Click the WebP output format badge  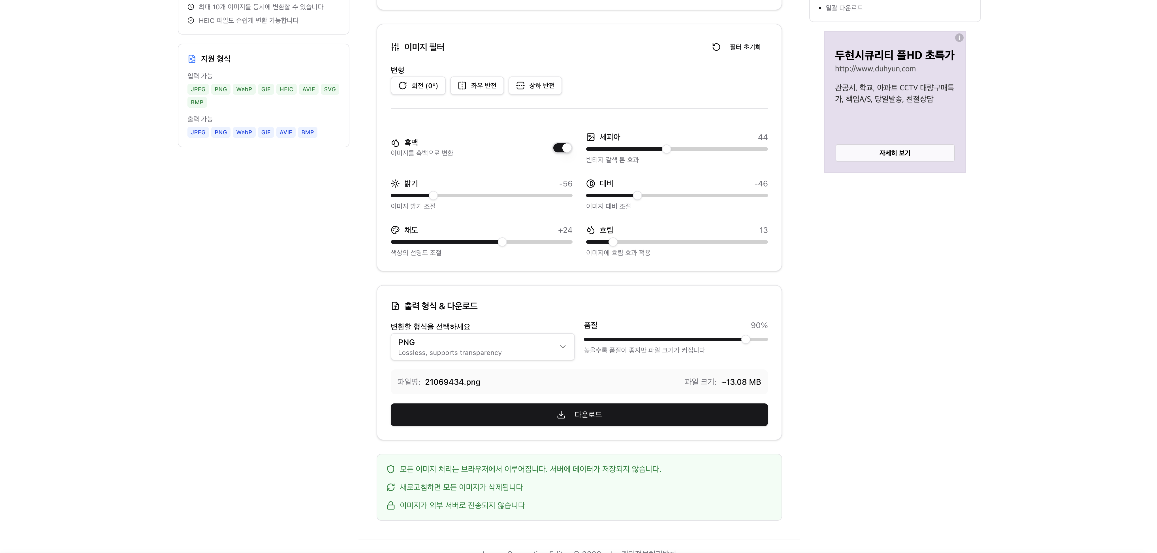pyautogui.click(x=244, y=133)
